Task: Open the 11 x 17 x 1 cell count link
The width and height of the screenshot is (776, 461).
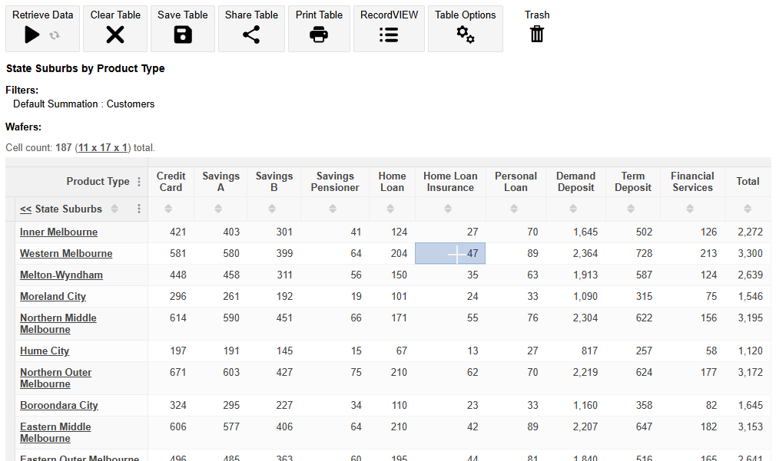Action: point(103,147)
